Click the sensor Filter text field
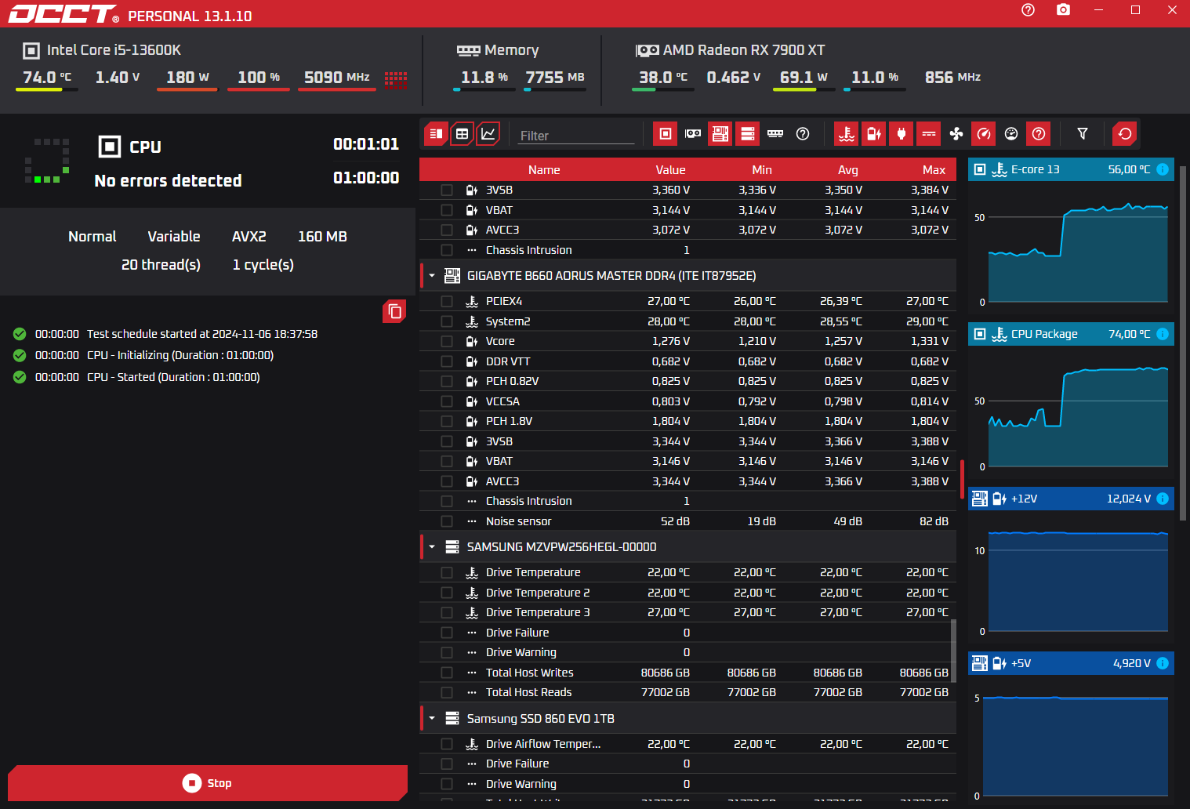The image size is (1190, 809). pos(576,136)
